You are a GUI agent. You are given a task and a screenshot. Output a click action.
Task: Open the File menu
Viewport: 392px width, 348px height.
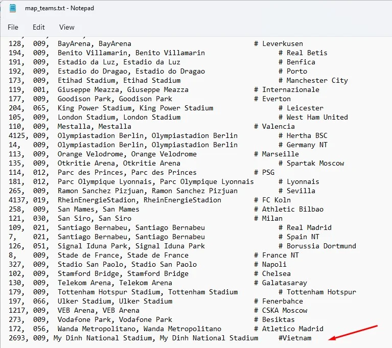pyautogui.click(x=13, y=27)
